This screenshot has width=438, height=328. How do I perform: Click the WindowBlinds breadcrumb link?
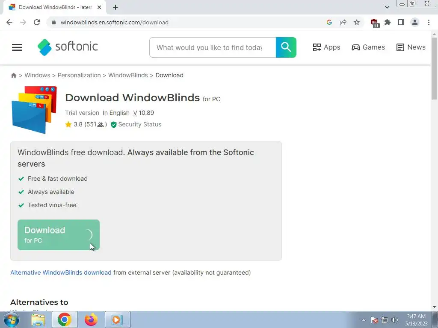tap(128, 75)
